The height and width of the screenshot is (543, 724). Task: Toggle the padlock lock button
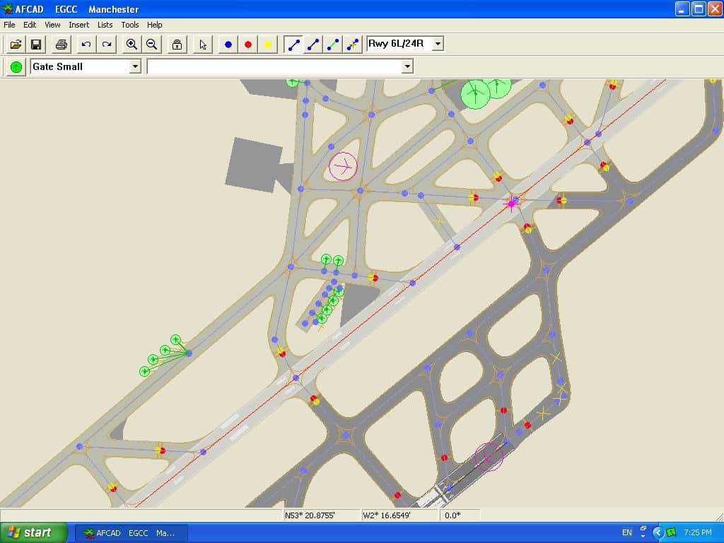(x=177, y=45)
